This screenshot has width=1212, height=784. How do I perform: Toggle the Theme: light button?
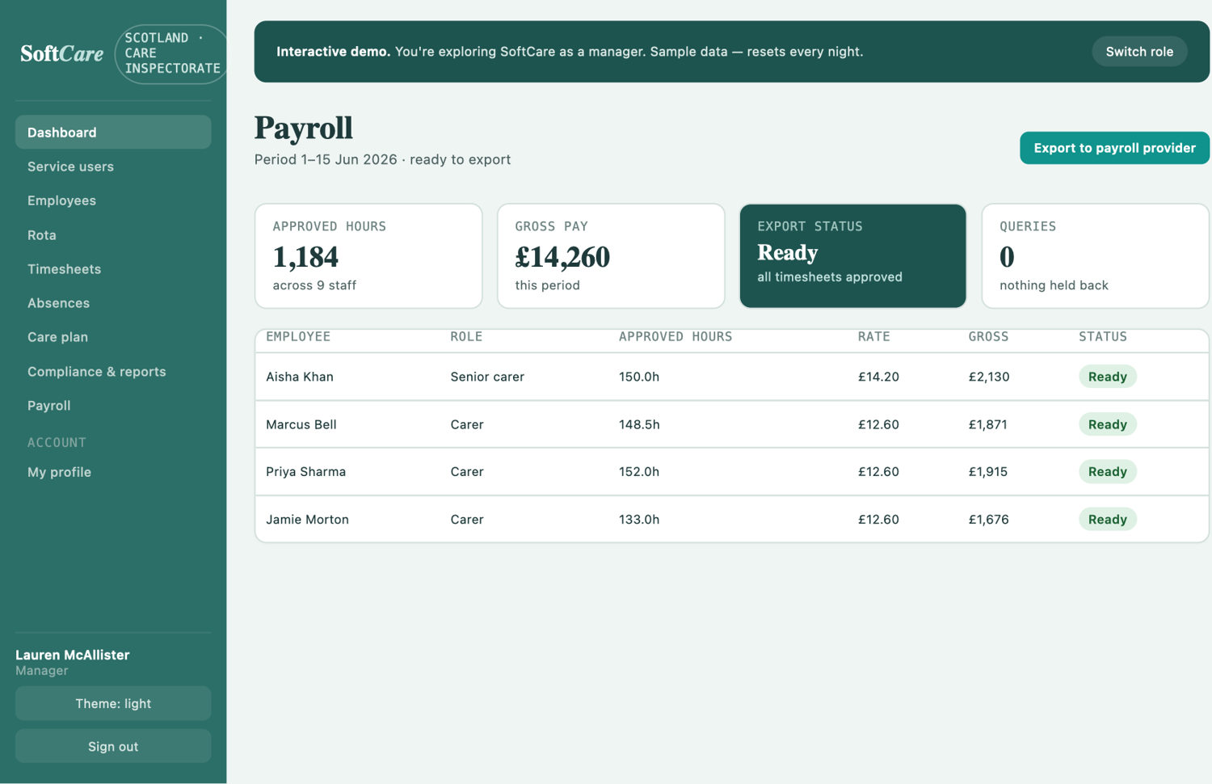pyautogui.click(x=113, y=703)
